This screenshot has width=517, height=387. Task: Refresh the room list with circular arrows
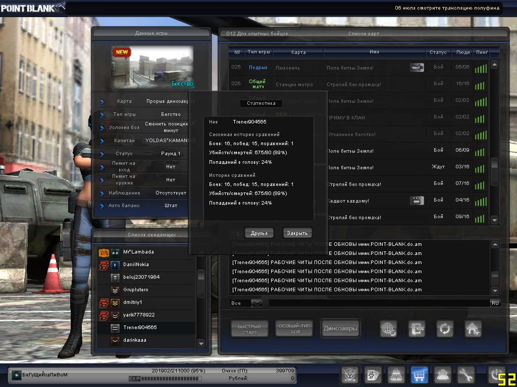(445, 329)
